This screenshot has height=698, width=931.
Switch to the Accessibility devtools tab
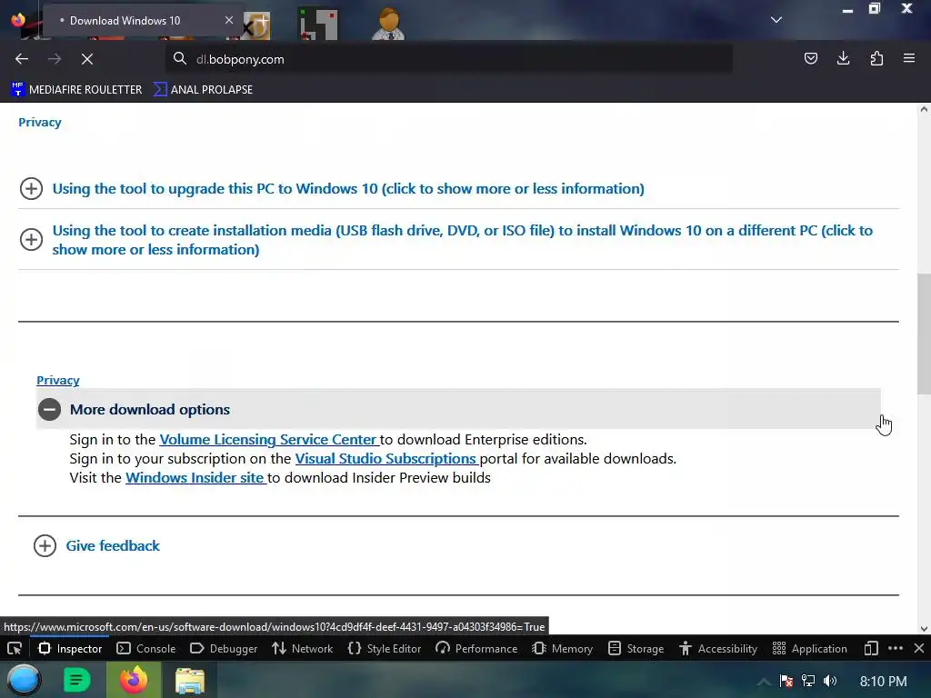[719, 649]
